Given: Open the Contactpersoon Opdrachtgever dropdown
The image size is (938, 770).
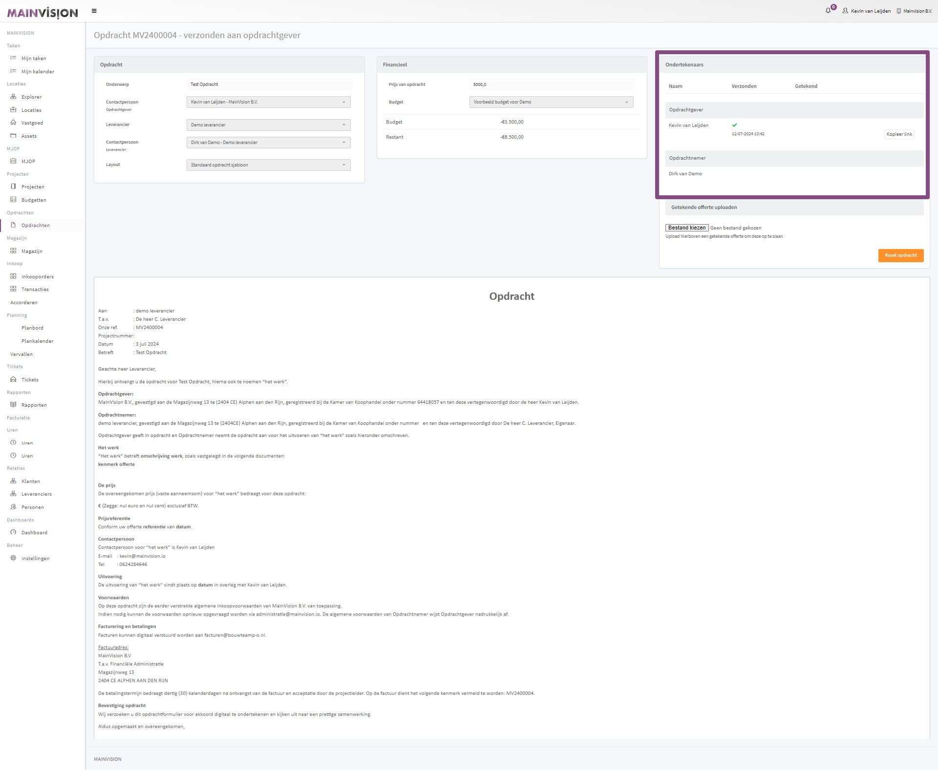Looking at the screenshot, I should (x=268, y=102).
